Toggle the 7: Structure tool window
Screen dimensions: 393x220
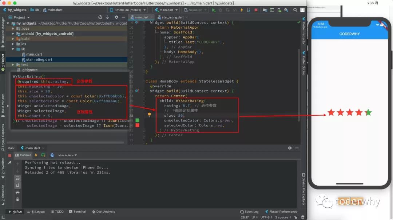point(3,195)
